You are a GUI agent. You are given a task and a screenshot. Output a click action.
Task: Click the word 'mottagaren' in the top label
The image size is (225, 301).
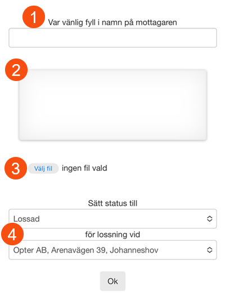pyautogui.click(x=156, y=23)
